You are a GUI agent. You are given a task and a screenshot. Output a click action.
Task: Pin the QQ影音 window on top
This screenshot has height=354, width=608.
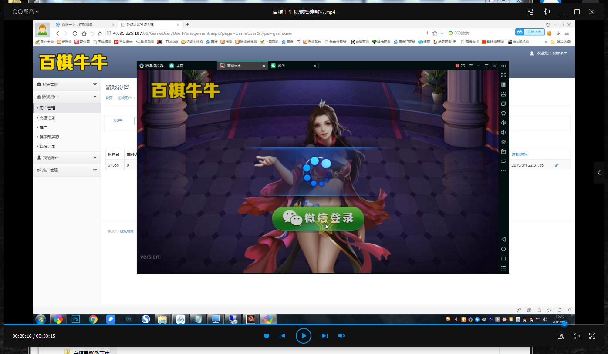click(547, 12)
